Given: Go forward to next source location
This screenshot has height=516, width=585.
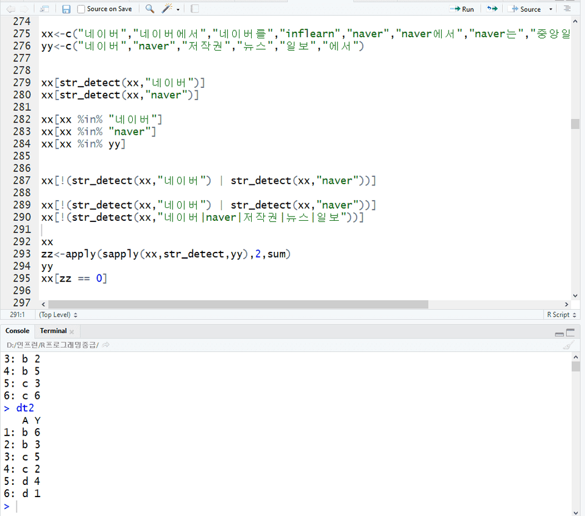Looking at the screenshot, I should [24, 9].
